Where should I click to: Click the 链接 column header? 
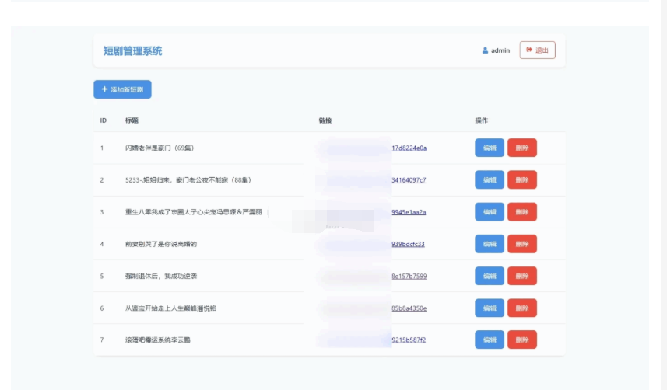[x=325, y=120]
